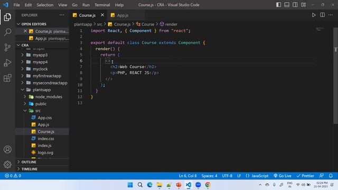Click errors and warnings status indicator
The image size is (338, 190).
click(x=13, y=176)
